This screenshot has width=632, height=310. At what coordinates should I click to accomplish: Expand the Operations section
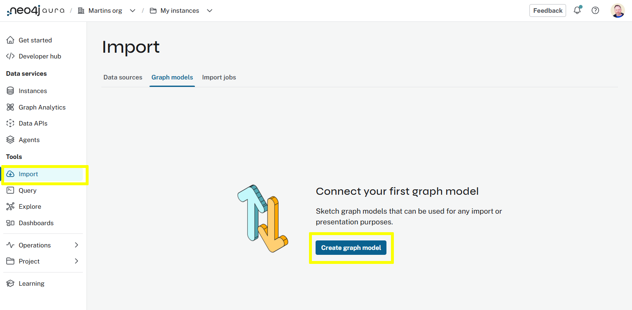[x=77, y=245]
